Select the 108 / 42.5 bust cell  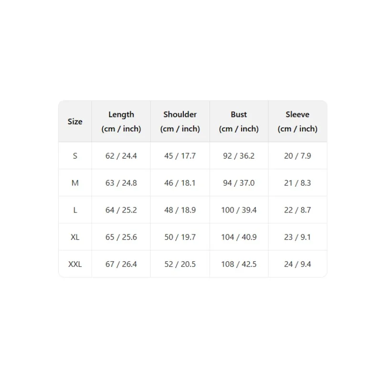(x=239, y=264)
